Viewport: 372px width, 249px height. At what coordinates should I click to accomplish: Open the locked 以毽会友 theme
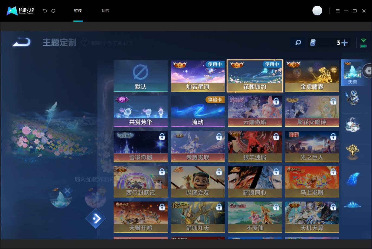198,182
